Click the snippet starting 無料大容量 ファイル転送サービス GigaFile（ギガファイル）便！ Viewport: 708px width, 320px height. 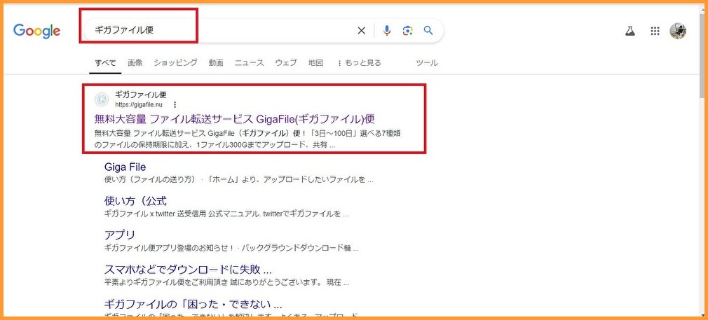pos(247,139)
